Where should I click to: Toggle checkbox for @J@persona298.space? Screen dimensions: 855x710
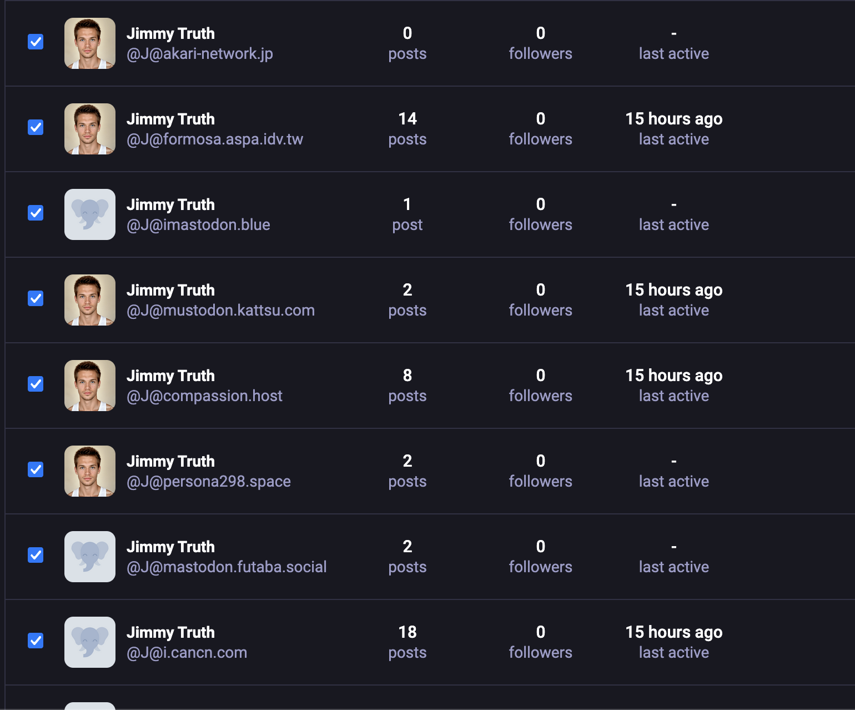[36, 469]
